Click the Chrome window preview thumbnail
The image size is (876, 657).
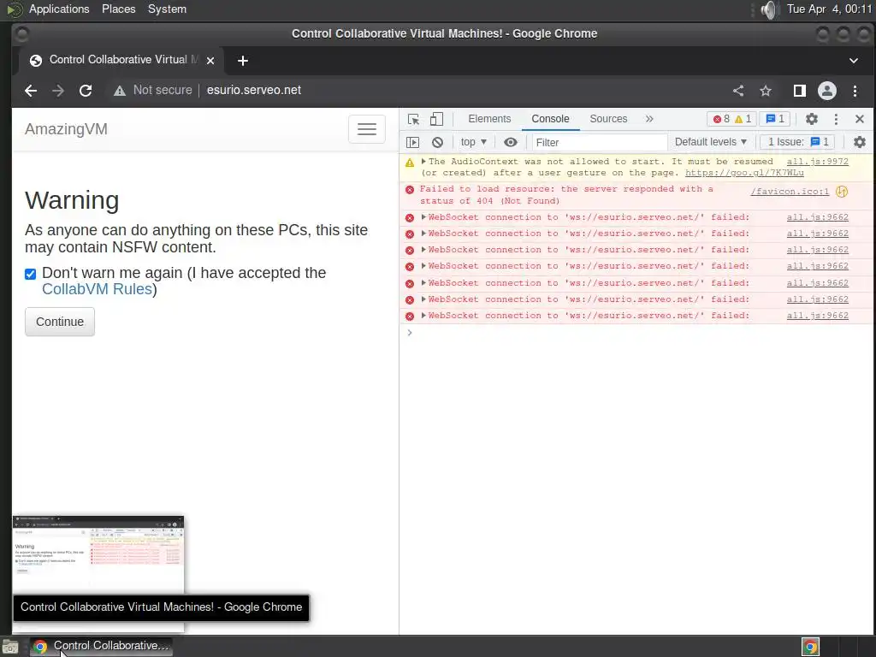98,554
